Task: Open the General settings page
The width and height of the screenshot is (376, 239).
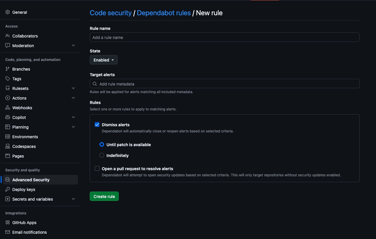Action: (x=40, y=12)
